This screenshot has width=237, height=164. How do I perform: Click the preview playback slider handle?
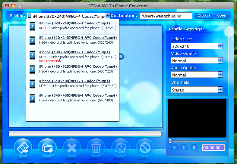point(170,141)
